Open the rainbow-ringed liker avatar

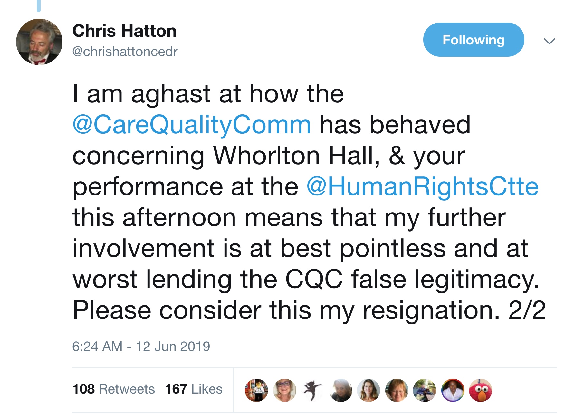click(453, 390)
